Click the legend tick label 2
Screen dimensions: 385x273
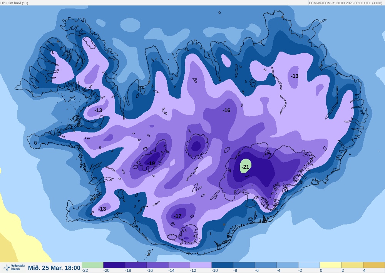click(x=343, y=271)
